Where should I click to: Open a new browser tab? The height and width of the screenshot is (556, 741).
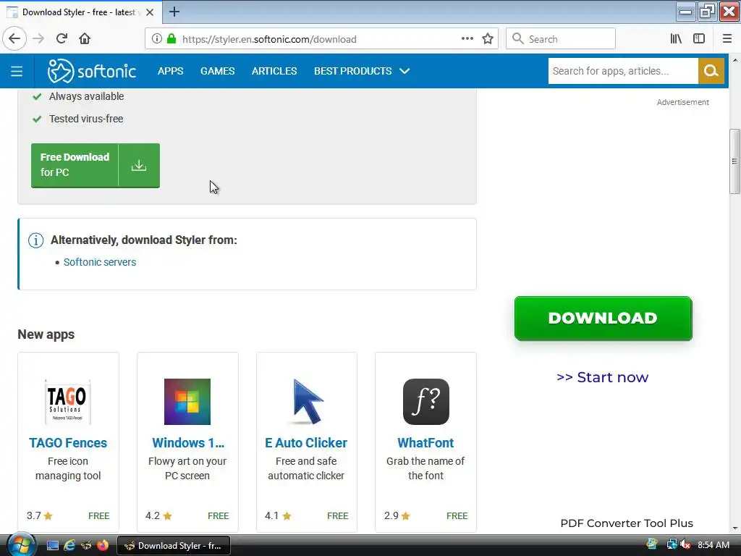174,12
